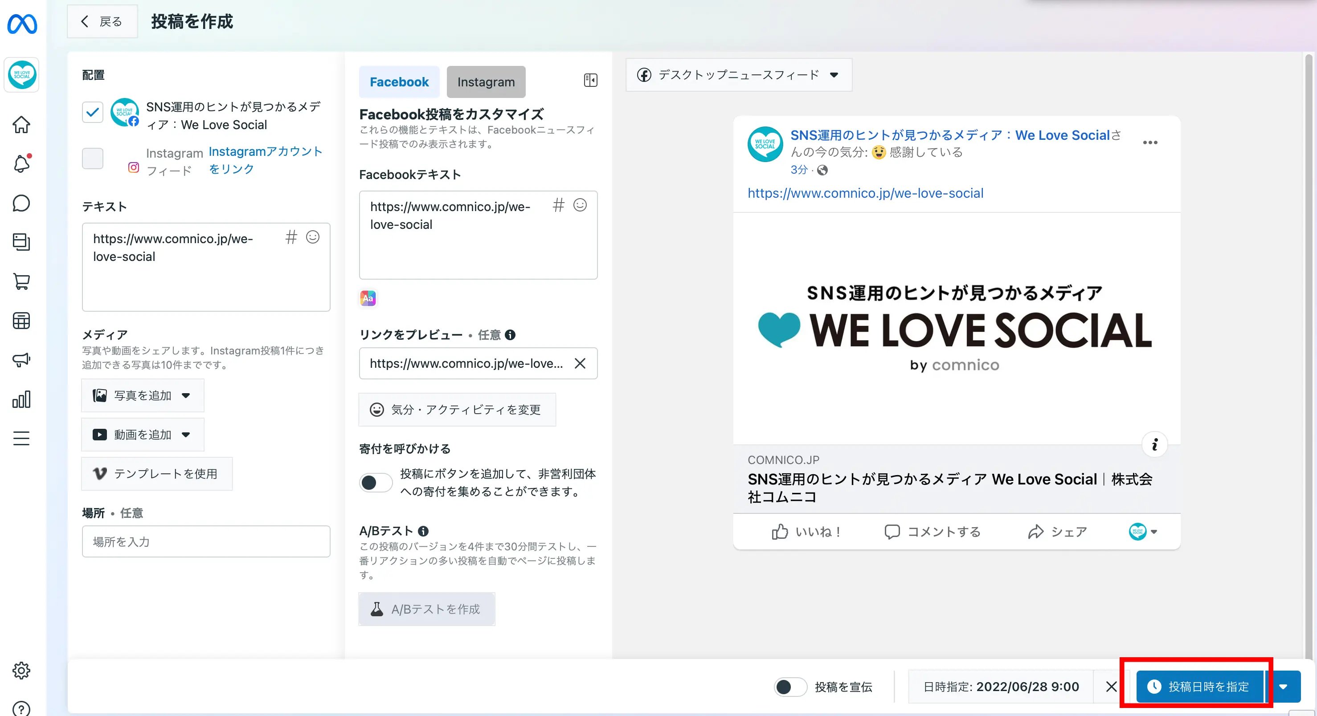This screenshot has width=1317, height=716.
Task: Open the inbox chat bubble icon
Action: (x=21, y=203)
